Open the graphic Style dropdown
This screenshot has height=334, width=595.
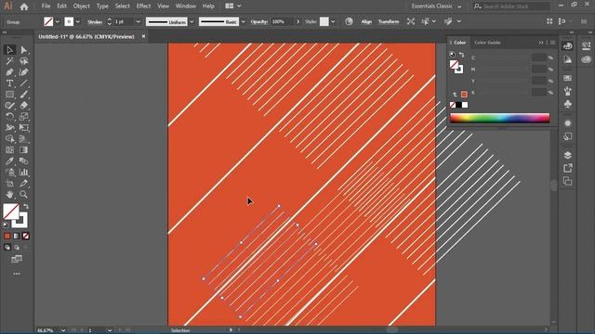tap(333, 21)
